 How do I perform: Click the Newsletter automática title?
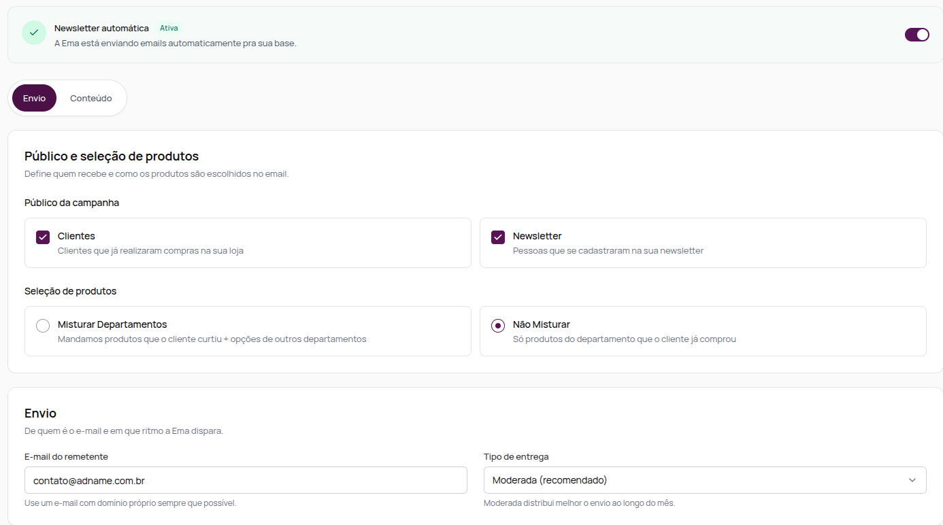pos(101,29)
